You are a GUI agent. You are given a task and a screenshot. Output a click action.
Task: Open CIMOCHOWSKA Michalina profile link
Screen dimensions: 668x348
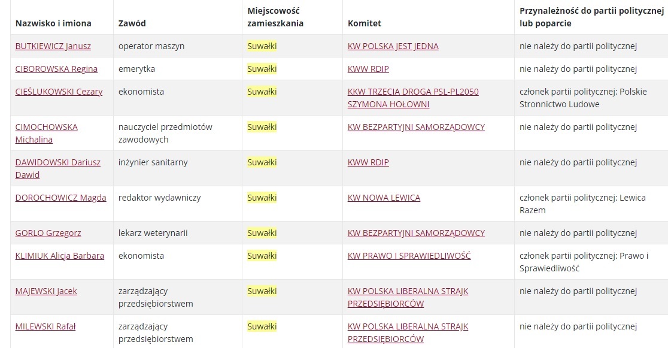pyautogui.click(x=47, y=133)
